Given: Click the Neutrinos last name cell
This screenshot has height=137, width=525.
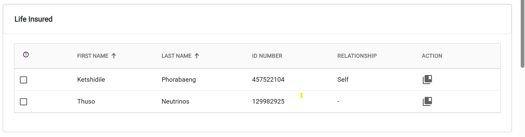Looking at the screenshot, I should coord(175,101).
